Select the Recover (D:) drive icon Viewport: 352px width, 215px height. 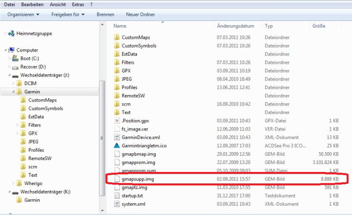15,67
